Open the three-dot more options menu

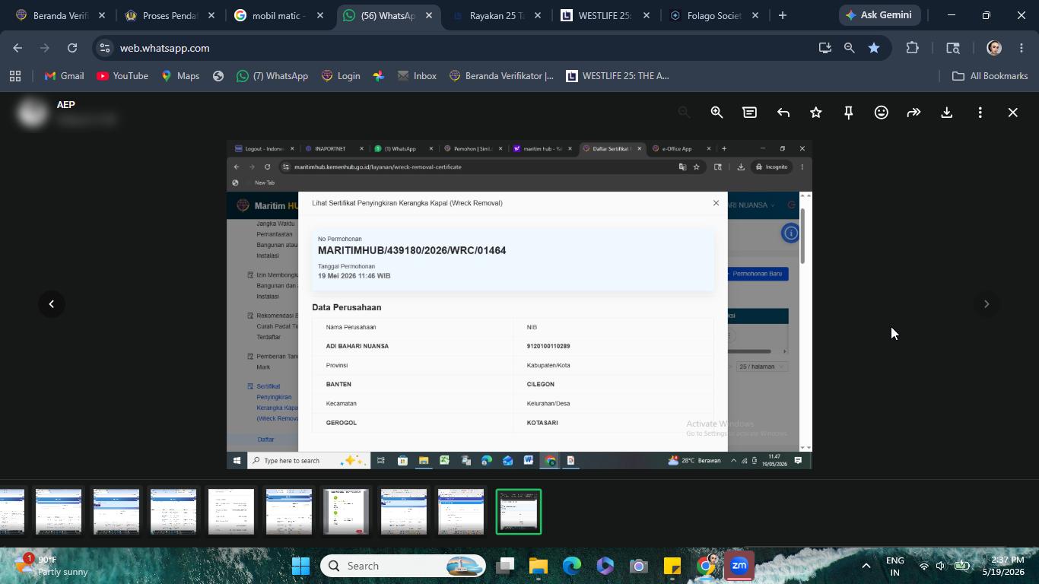[x=980, y=113]
